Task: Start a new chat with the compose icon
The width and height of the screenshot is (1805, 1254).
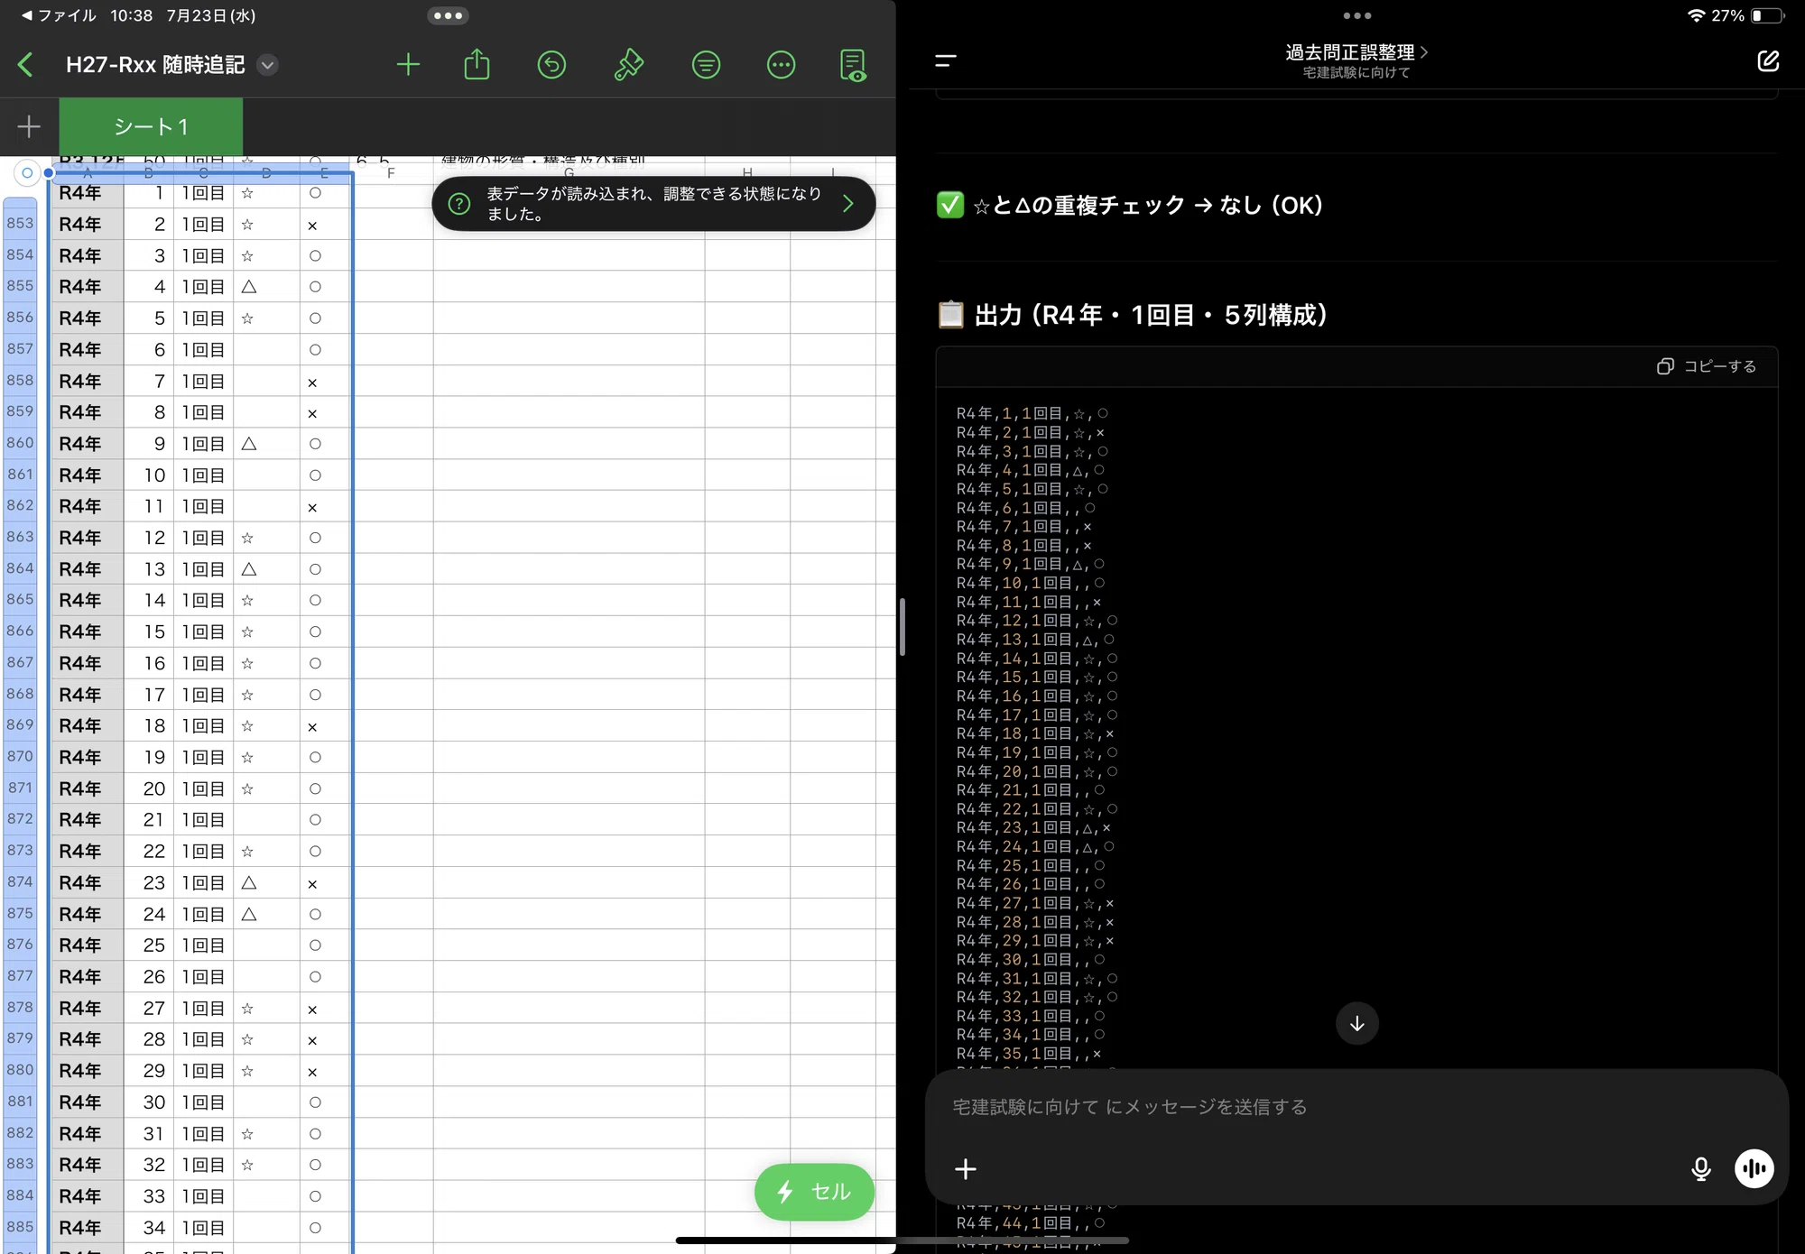Action: (1768, 60)
